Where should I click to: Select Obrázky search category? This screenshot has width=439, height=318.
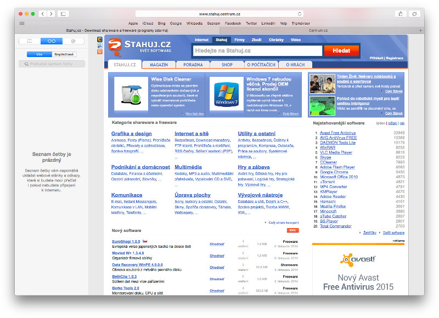[x=276, y=39]
